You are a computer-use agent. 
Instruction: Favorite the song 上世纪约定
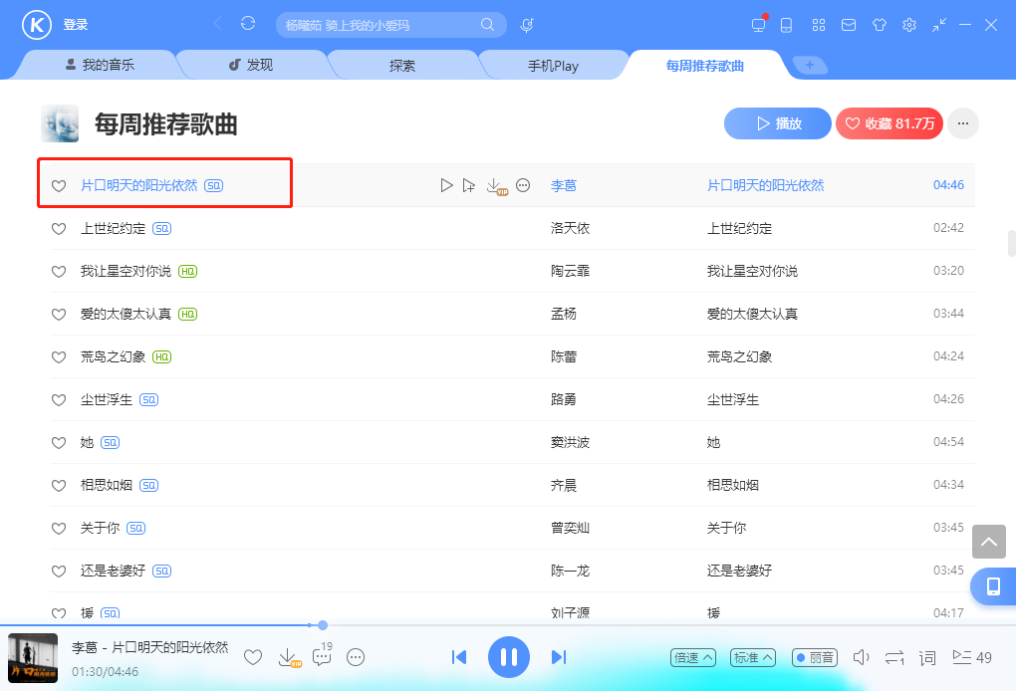click(59, 229)
